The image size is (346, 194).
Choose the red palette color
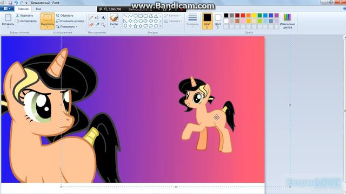click(x=243, y=16)
